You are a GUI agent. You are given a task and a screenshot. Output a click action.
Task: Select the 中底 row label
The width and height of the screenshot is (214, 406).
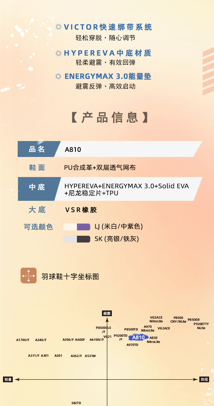coord(37,187)
